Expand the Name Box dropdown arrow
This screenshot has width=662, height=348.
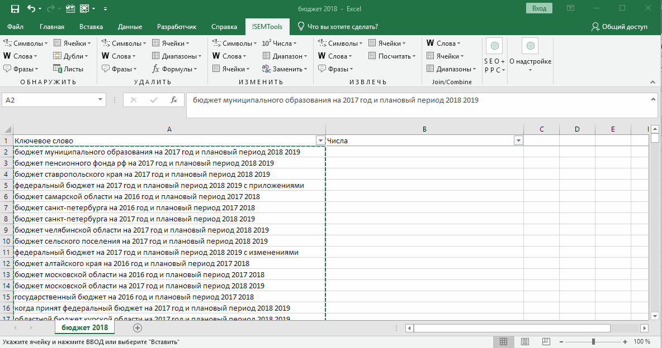click(101, 100)
